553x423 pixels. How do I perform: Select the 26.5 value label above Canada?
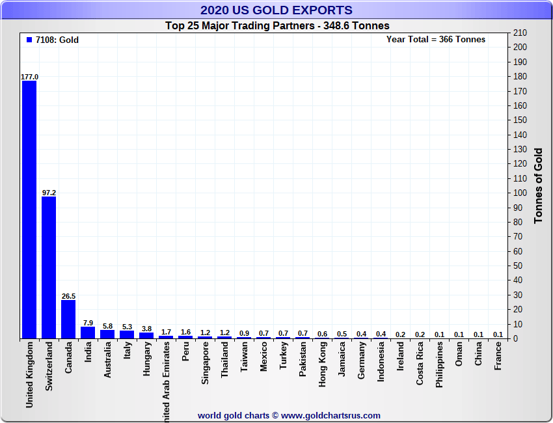coord(68,296)
